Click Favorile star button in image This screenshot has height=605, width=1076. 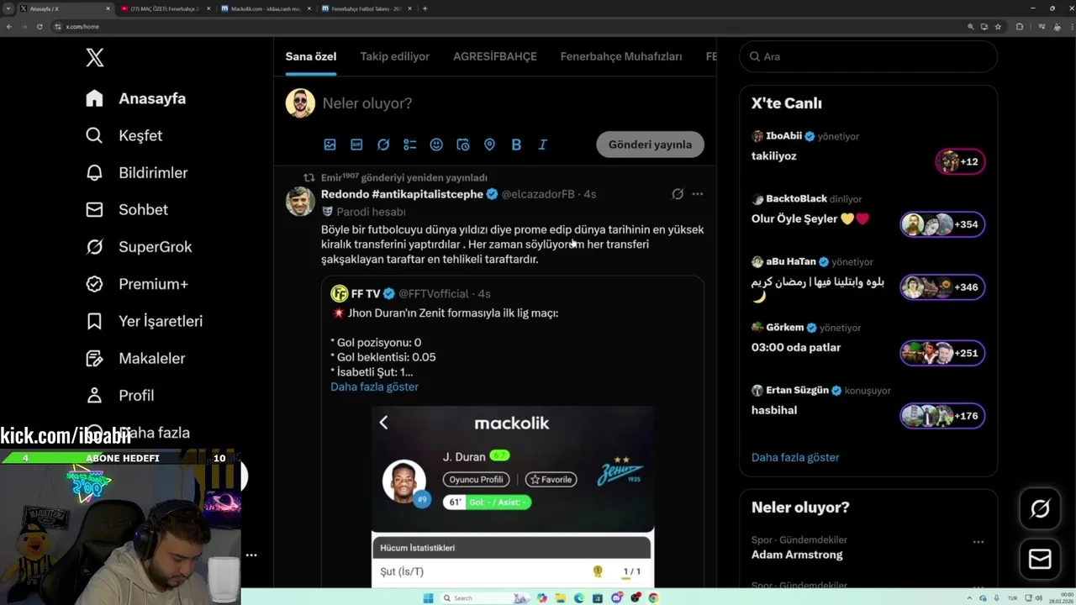(551, 479)
